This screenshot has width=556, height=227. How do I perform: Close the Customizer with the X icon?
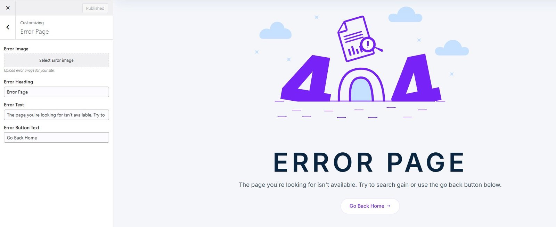click(x=8, y=8)
